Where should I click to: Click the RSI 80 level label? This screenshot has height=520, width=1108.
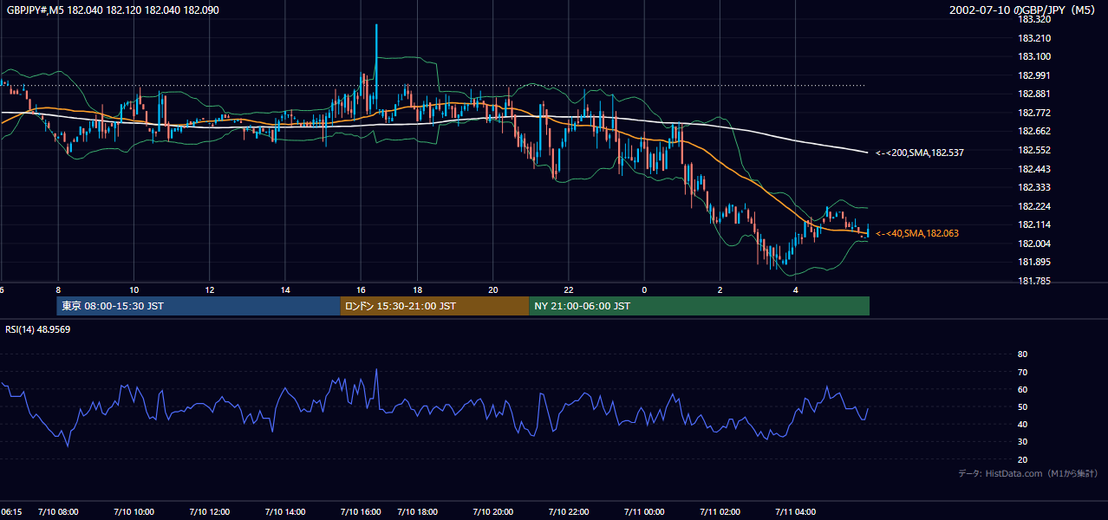(x=1022, y=354)
